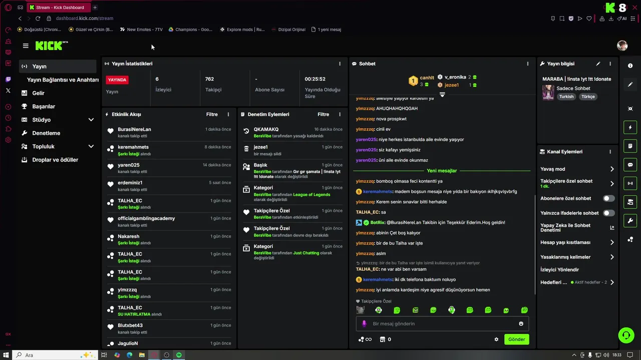641x360 pixels.
Task: Expand the Topluluk sidebar section
Action: tap(91, 146)
